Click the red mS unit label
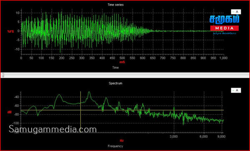250x151 pixels. click(122, 62)
